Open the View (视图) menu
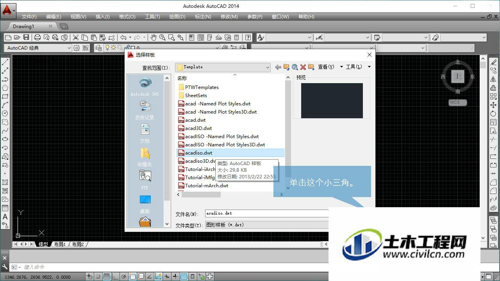The image size is (500, 281). (78, 17)
